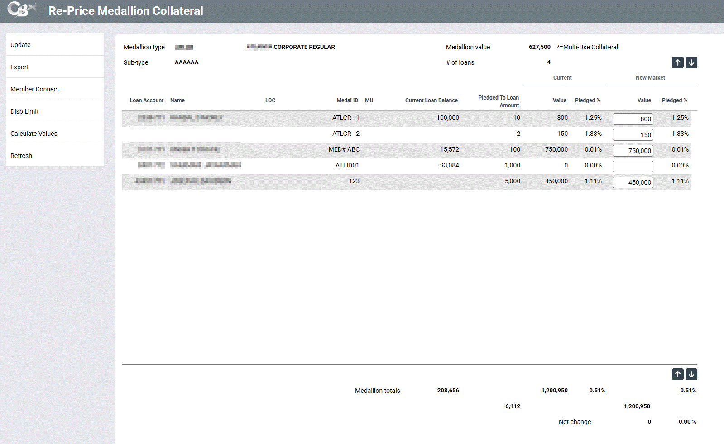Viewport: 724px width, 444px height.
Task: Edit new market value for medal 123
Action: tap(633, 182)
